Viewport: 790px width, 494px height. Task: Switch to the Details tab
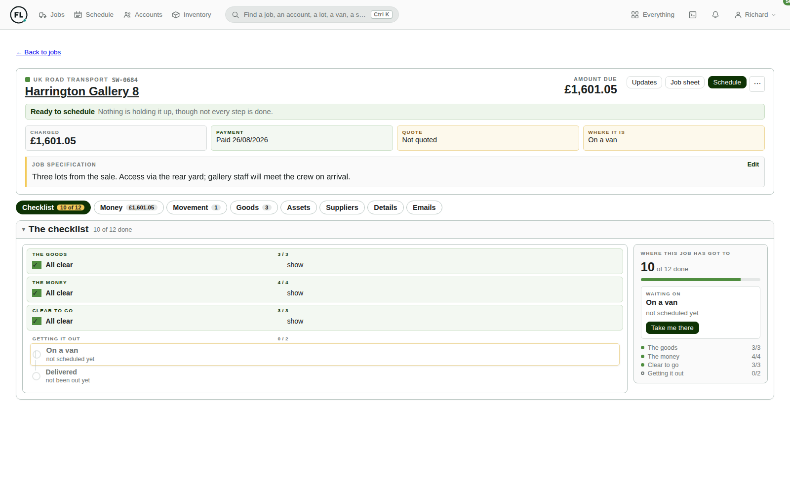pos(386,207)
